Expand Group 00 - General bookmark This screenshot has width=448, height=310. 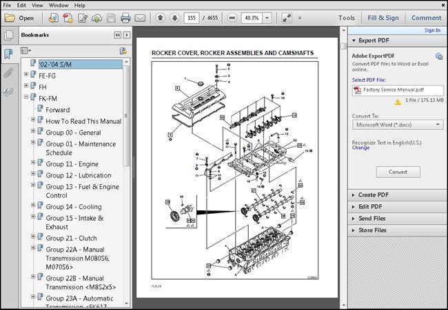pyautogui.click(x=33, y=131)
